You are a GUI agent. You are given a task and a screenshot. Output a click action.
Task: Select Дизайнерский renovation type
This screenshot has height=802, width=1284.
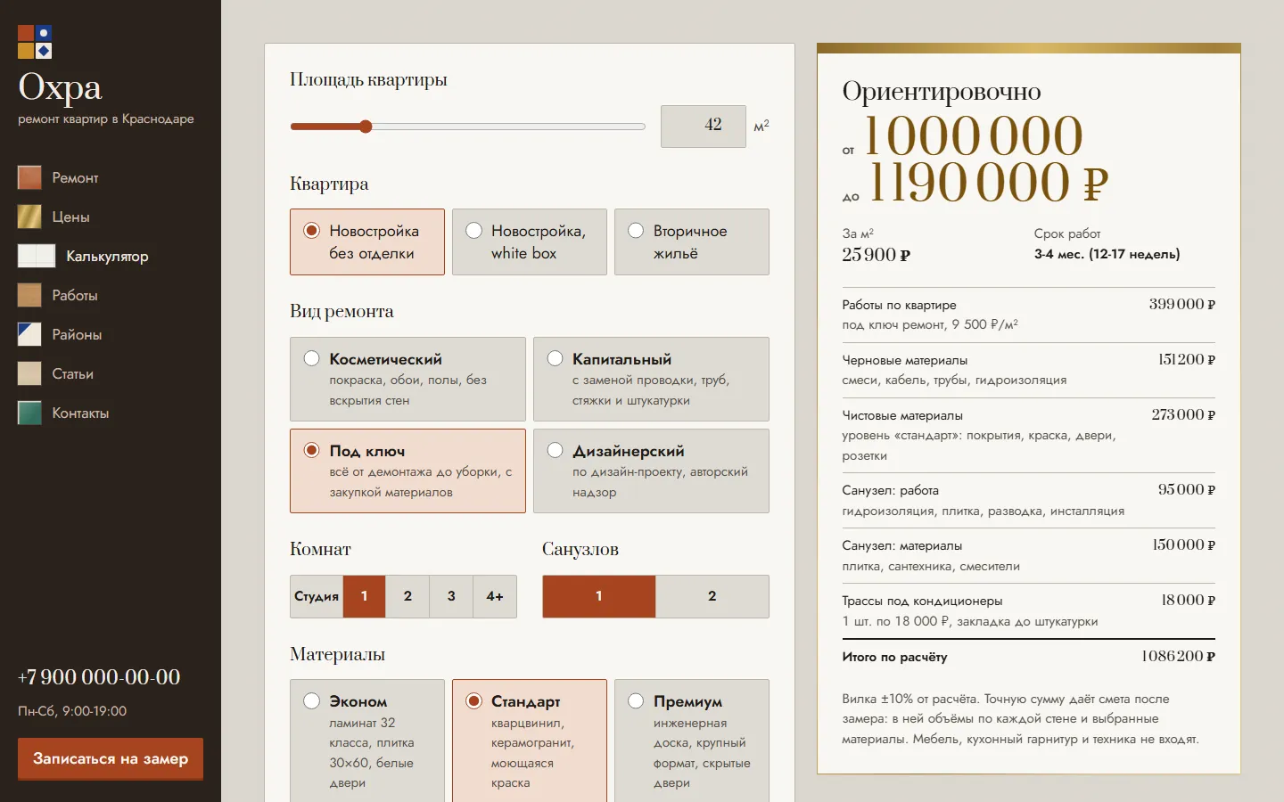(651, 471)
